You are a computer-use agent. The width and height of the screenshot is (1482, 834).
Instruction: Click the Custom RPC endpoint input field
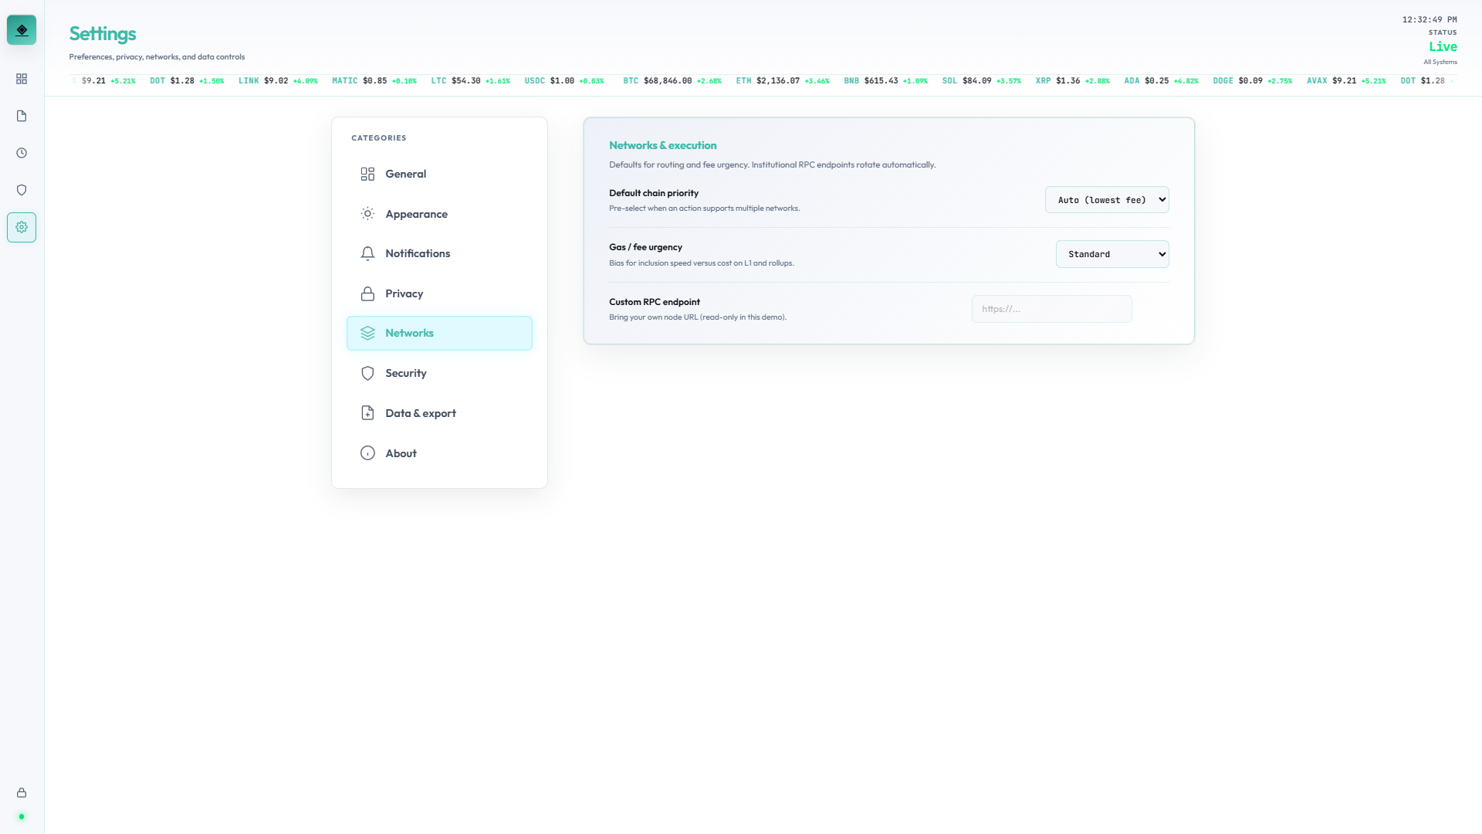[x=1051, y=309]
